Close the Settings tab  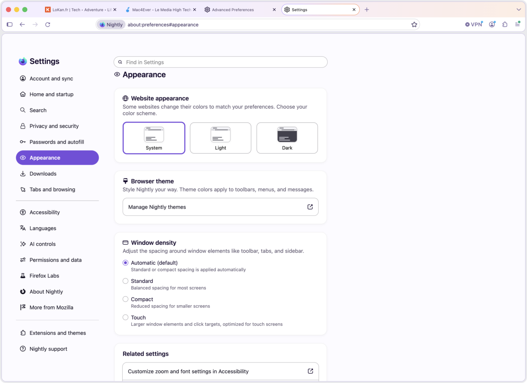click(354, 9)
